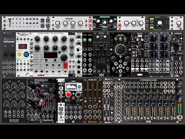Click the small red center record button
This screenshot has height=139, width=185.
73,98
